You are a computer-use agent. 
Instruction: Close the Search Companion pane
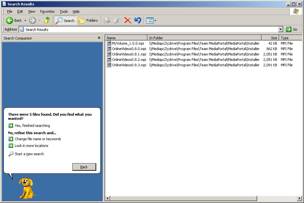(99, 38)
